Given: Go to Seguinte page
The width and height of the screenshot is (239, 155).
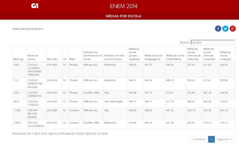Looking at the screenshot, I should tap(225, 139).
